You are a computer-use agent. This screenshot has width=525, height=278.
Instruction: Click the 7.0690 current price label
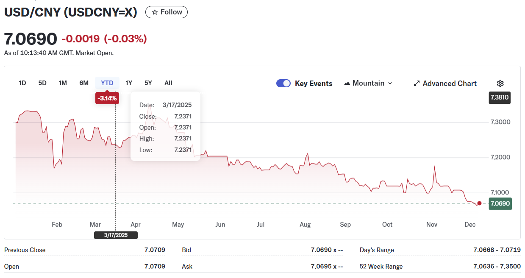[500, 204]
